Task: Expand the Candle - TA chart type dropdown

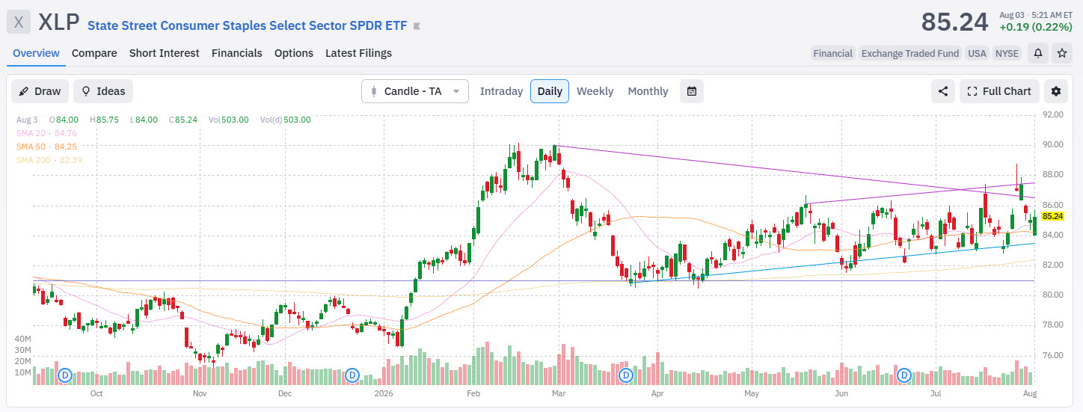Action: pos(415,91)
